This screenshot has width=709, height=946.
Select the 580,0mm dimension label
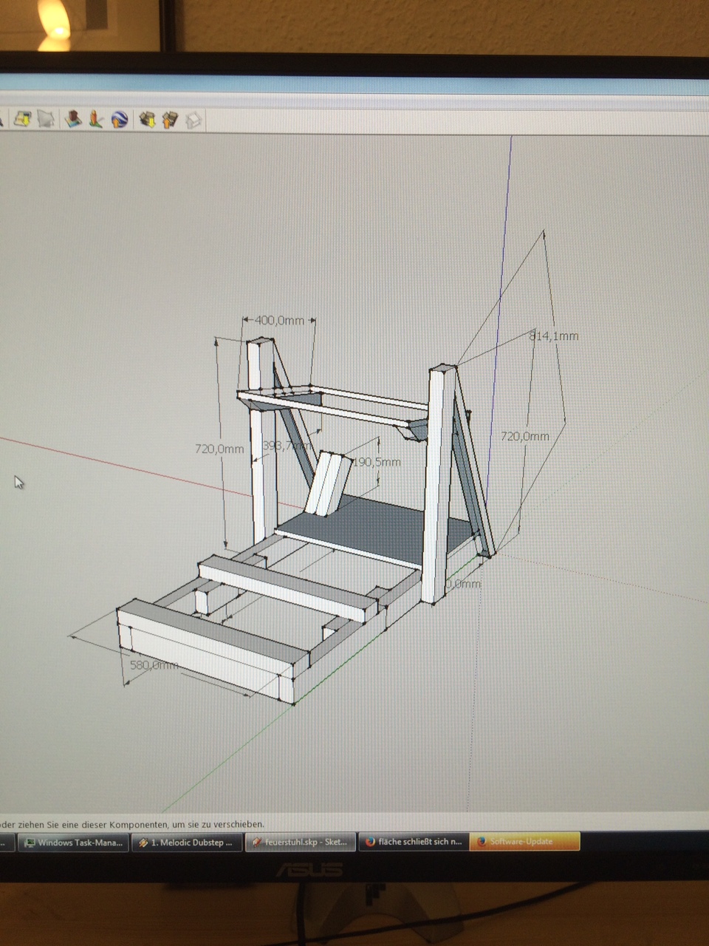(x=154, y=664)
